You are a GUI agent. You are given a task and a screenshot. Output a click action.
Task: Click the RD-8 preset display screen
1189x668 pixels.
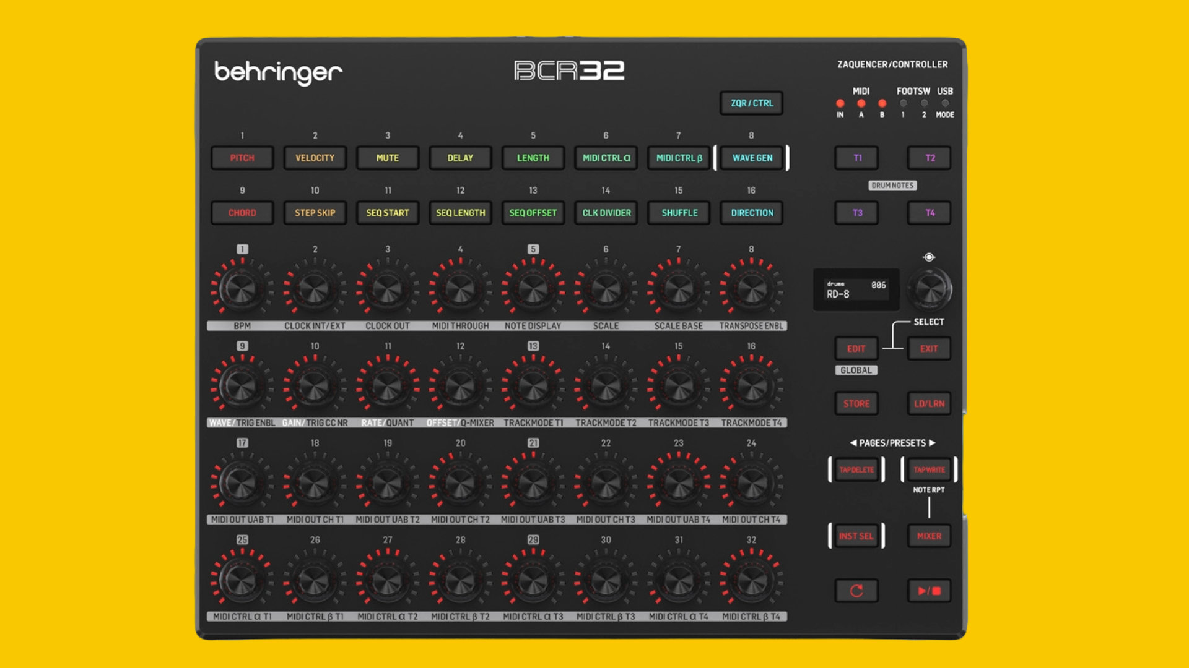click(x=856, y=289)
